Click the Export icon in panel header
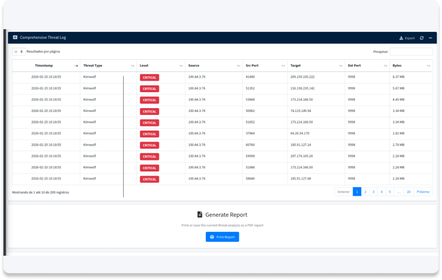The width and height of the screenshot is (442, 280). pyautogui.click(x=401, y=38)
